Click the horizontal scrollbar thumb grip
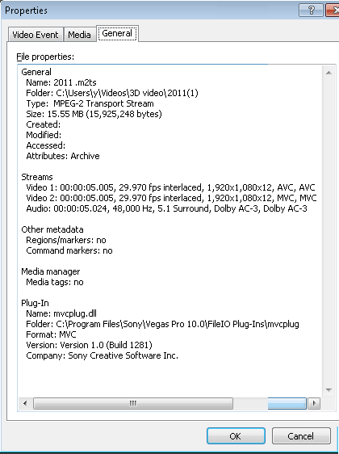The width and height of the screenshot is (339, 454). click(132, 403)
